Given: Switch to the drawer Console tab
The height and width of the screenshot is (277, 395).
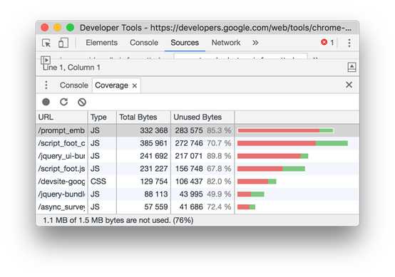Looking at the screenshot, I should tap(74, 85).
